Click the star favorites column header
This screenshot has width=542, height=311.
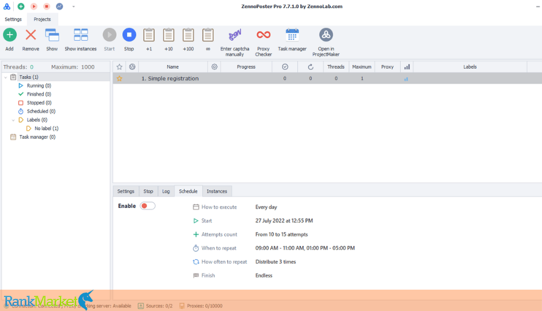point(119,67)
